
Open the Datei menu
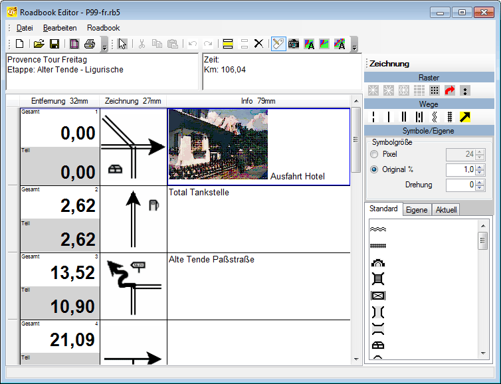tap(25, 28)
